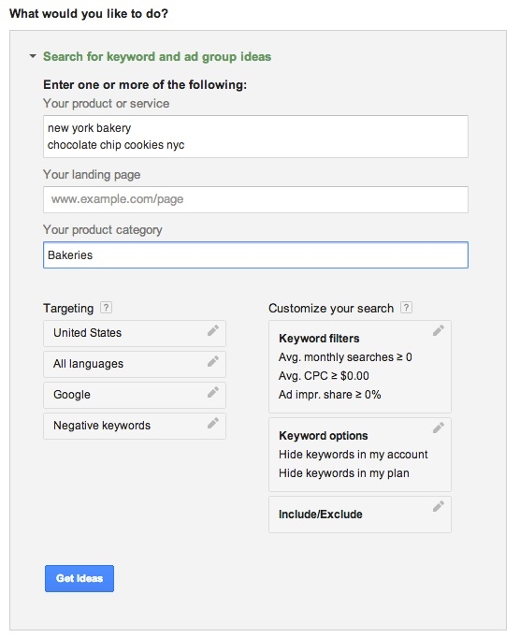Edit the United States location targeting pencil
The height and width of the screenshot is (638, 520).
213,330
